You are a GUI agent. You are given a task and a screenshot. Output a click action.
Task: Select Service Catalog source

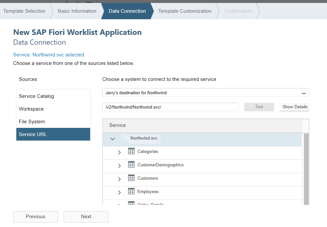pos(37,96)
